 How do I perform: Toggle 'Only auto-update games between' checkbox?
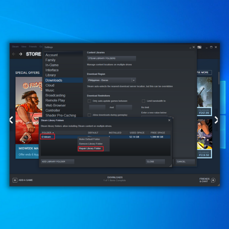click(89, 101)
